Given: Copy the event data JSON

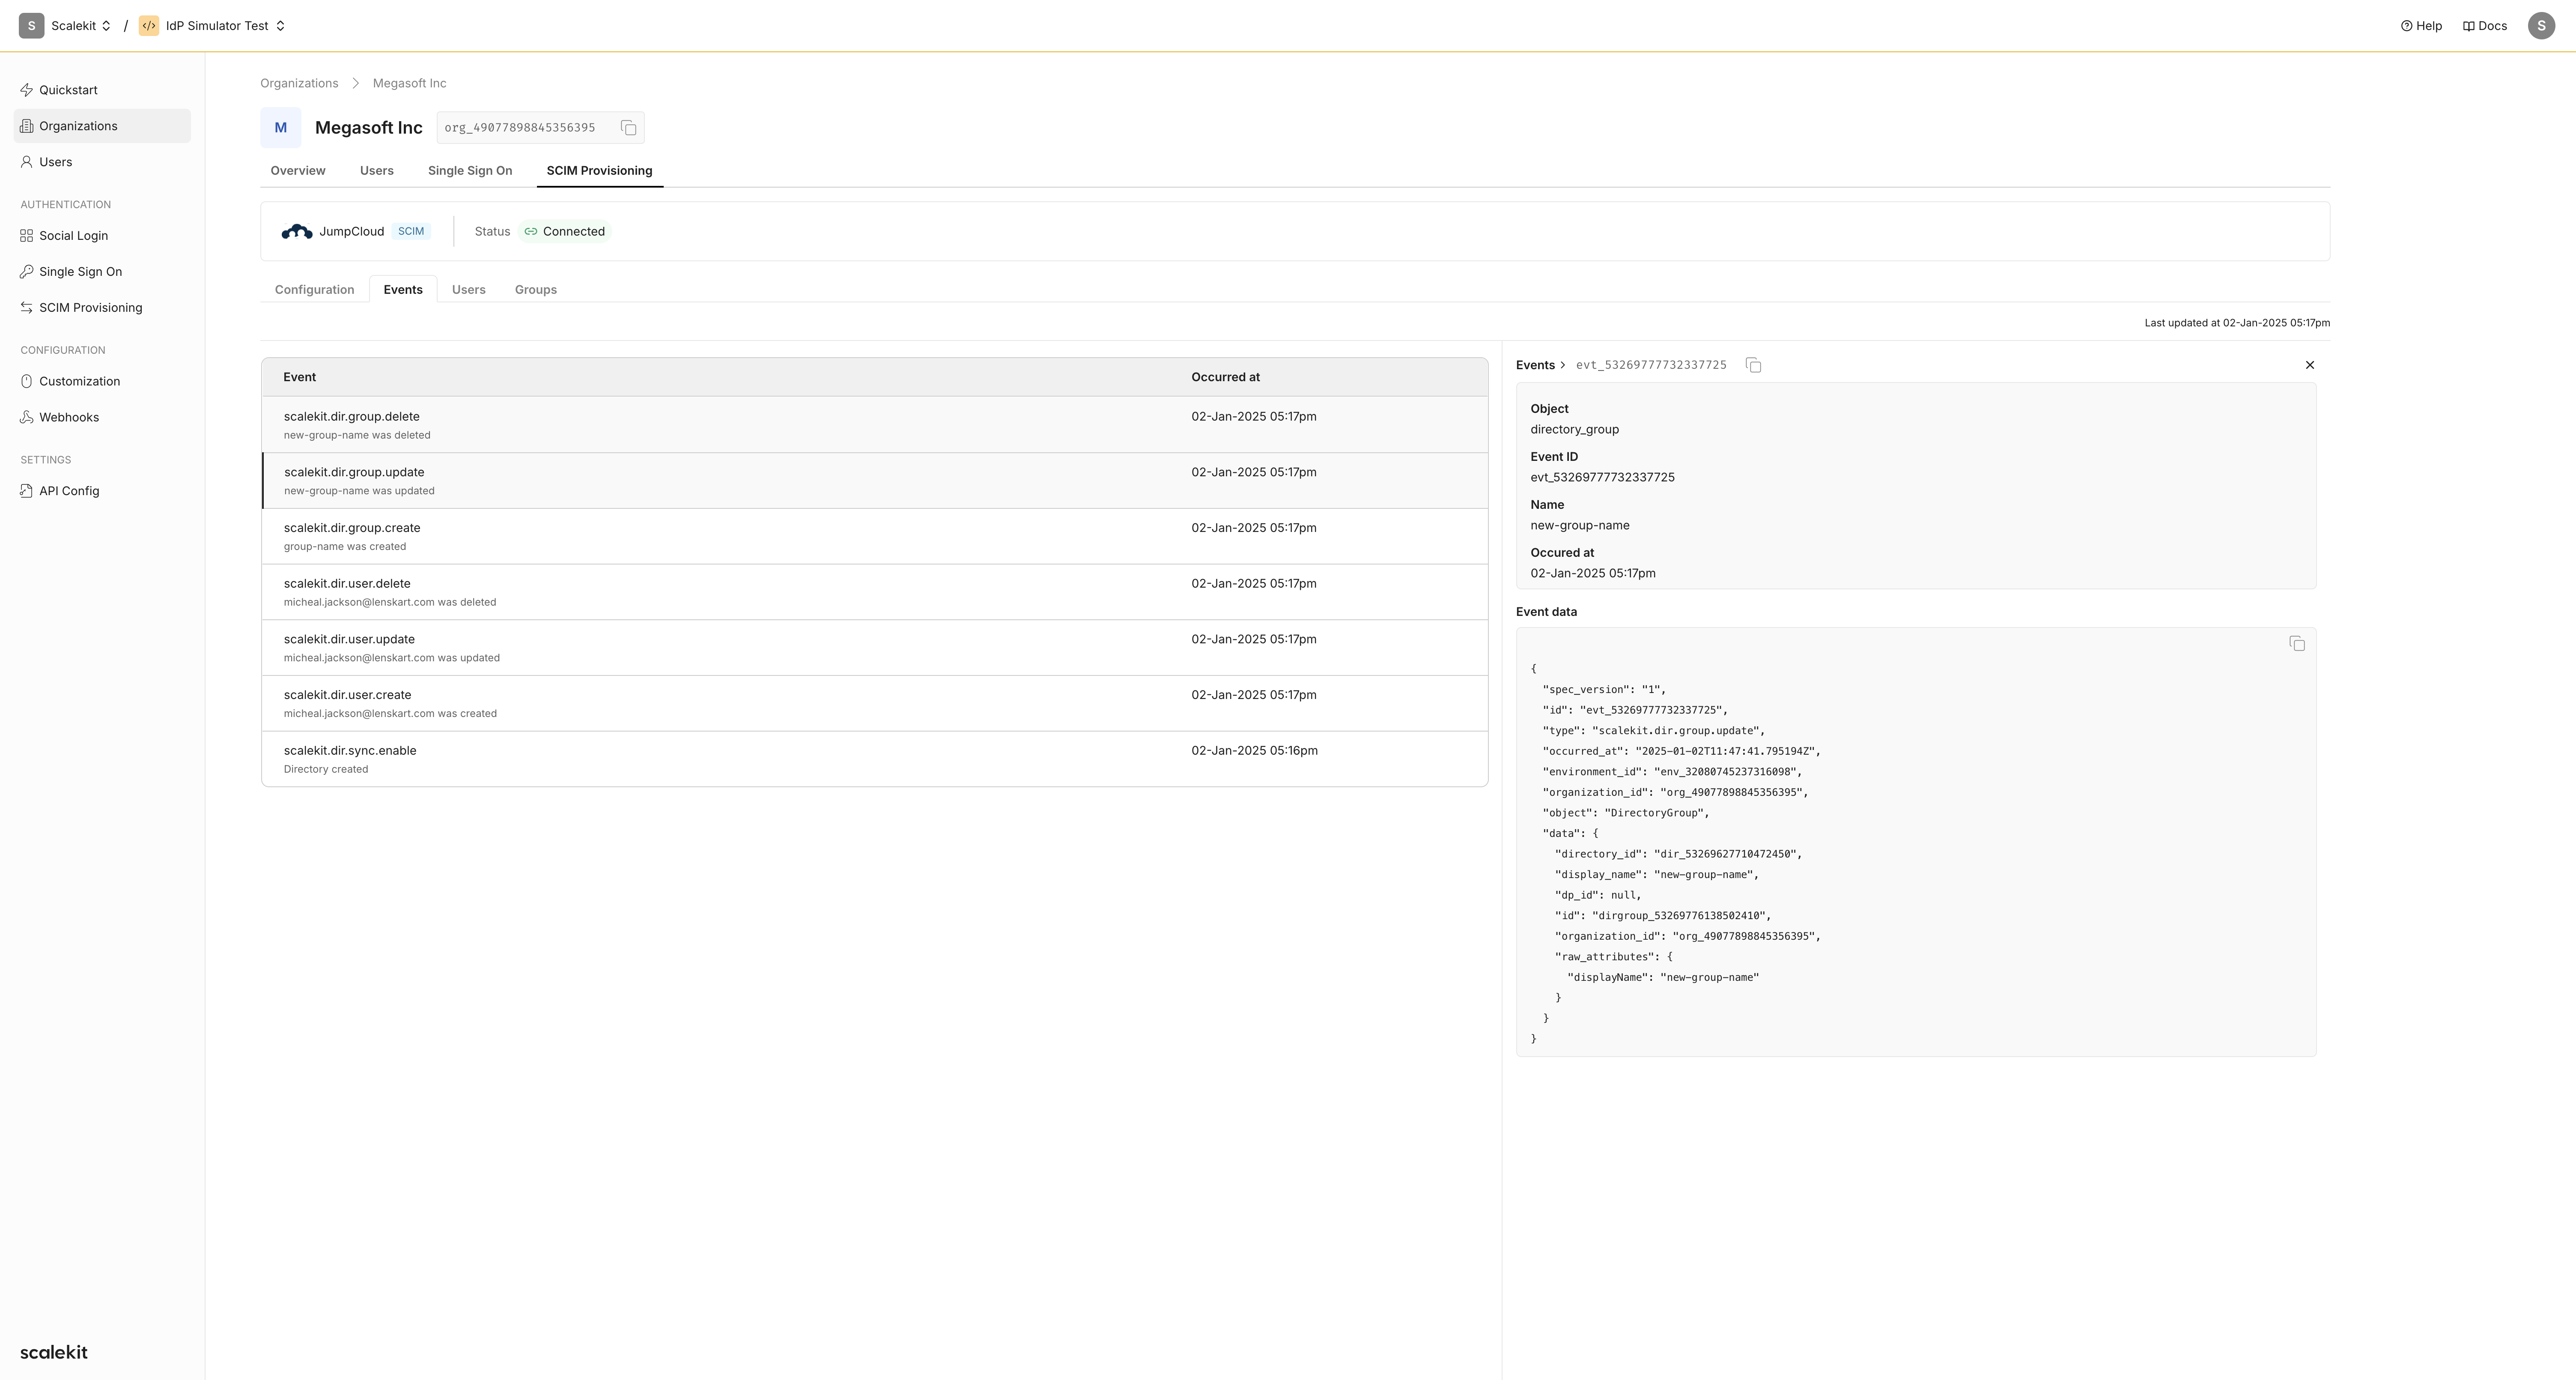Looking at the screenshot, I should [2296, 644].
